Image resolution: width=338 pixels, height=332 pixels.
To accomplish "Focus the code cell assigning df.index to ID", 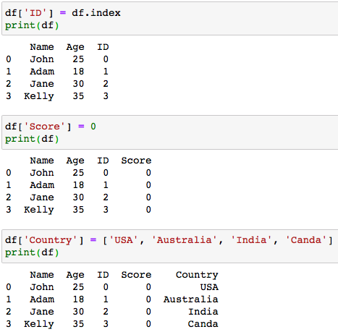I will coord(170,19).
